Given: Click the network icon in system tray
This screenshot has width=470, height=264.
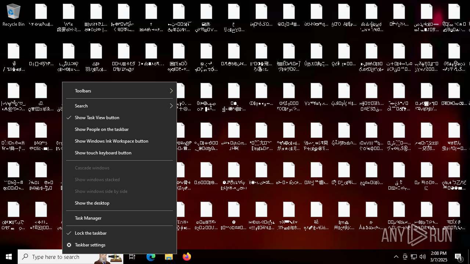Looking at the screenshot, I should (x=414, y=257).
